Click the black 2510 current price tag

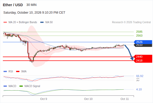[143, 45]
